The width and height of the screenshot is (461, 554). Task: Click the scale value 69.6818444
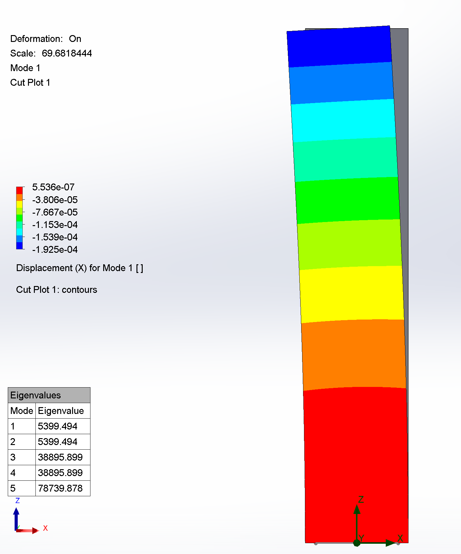(67, 53)
